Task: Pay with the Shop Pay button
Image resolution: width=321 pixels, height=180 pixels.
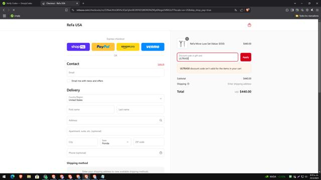Action: coord(78,46)
